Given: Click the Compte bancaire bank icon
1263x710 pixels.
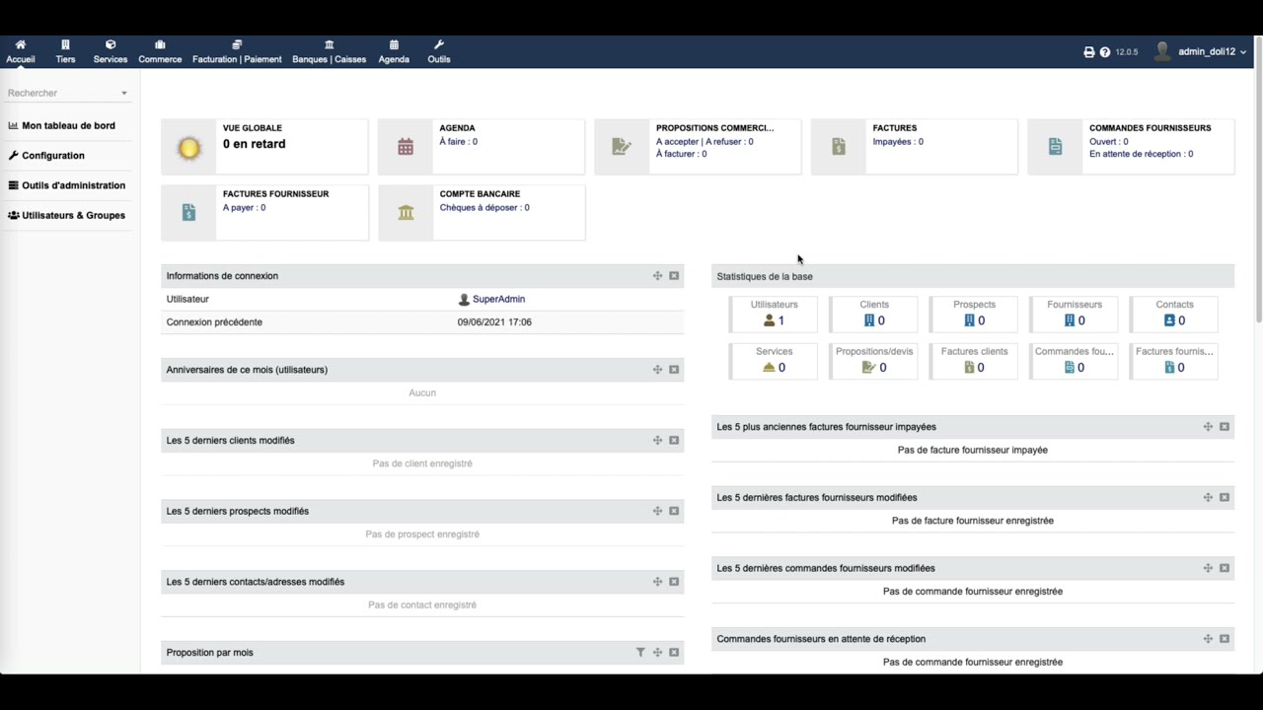Looking at the screenshot, I should point(406,212).
